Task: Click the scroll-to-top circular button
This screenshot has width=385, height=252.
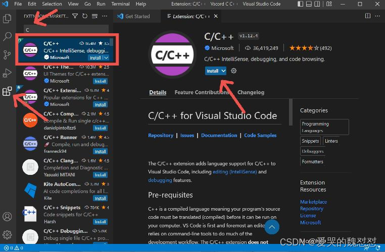Action: click(x=272, y=227)
